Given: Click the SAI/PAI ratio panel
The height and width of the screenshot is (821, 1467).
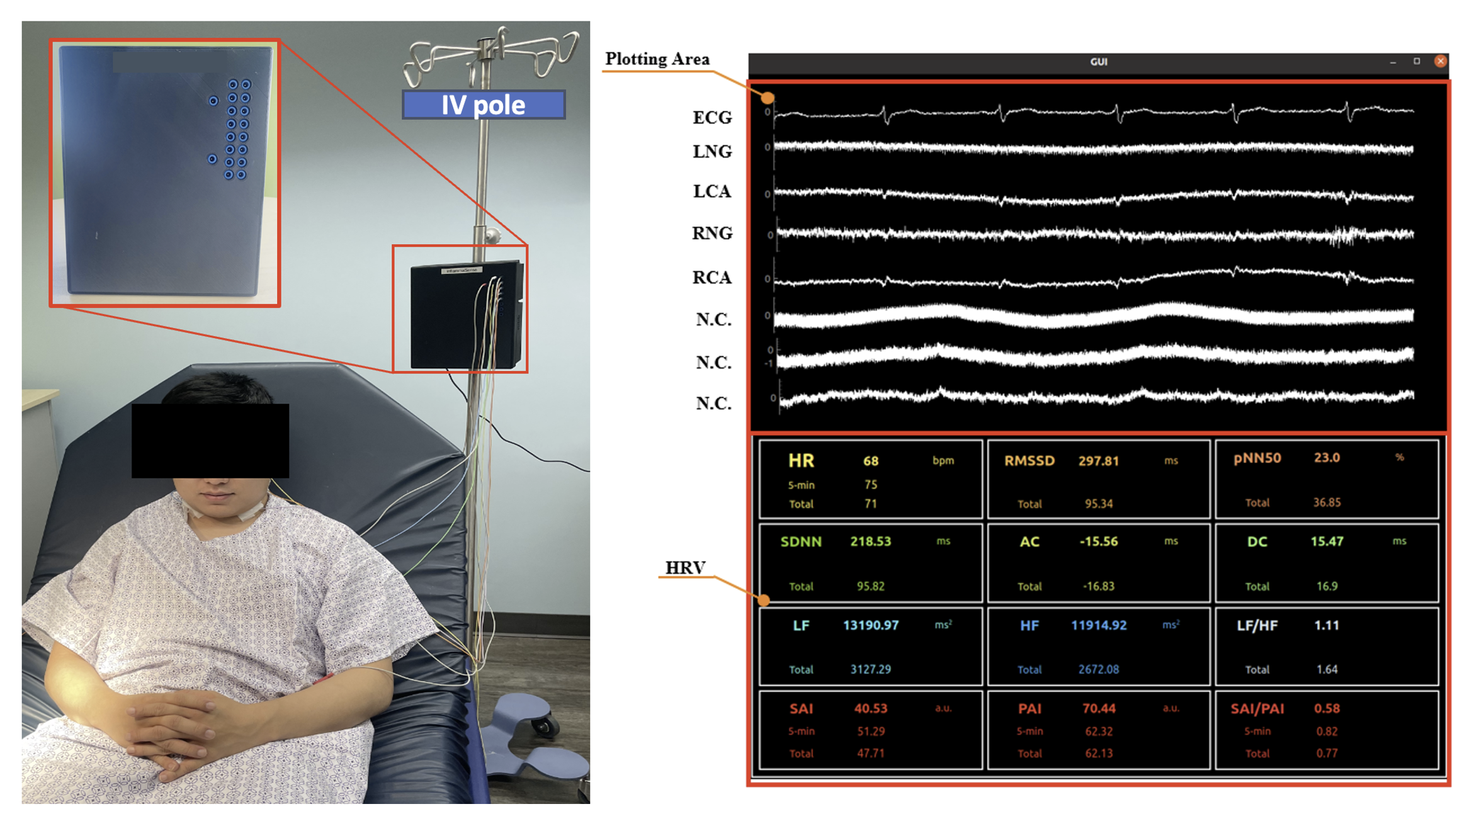Looking at the screenshot, I should point(1326,729).
